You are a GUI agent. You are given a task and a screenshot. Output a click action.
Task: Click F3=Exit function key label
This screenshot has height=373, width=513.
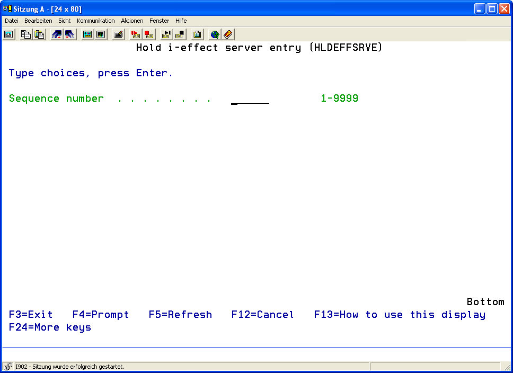31,315
